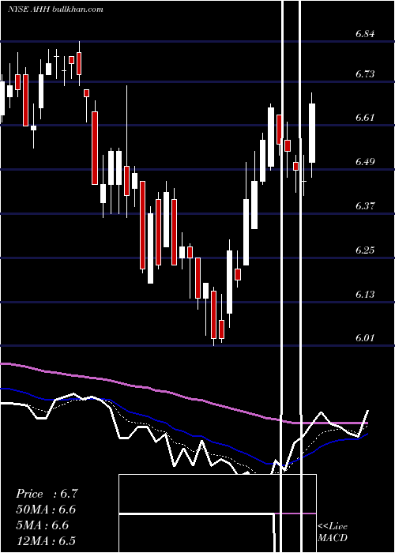Viewport: 395px width, 553px height.
Task: Click the 6.13 price axis label
Action: [365, 294]
